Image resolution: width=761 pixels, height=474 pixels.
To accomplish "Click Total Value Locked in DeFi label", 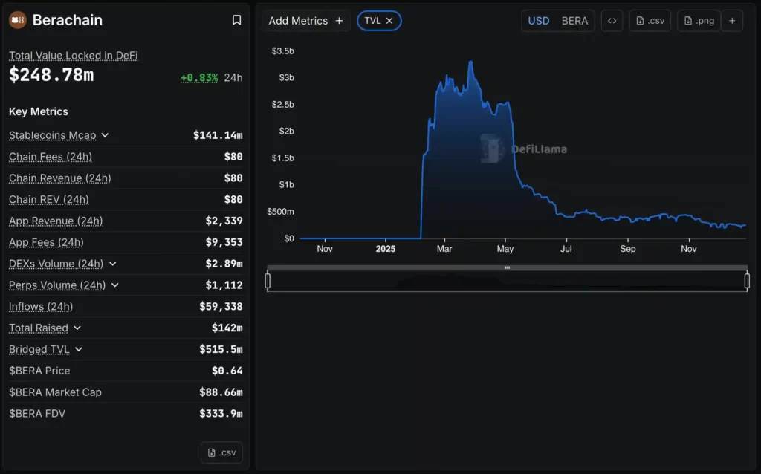I will tap(73, 56).
